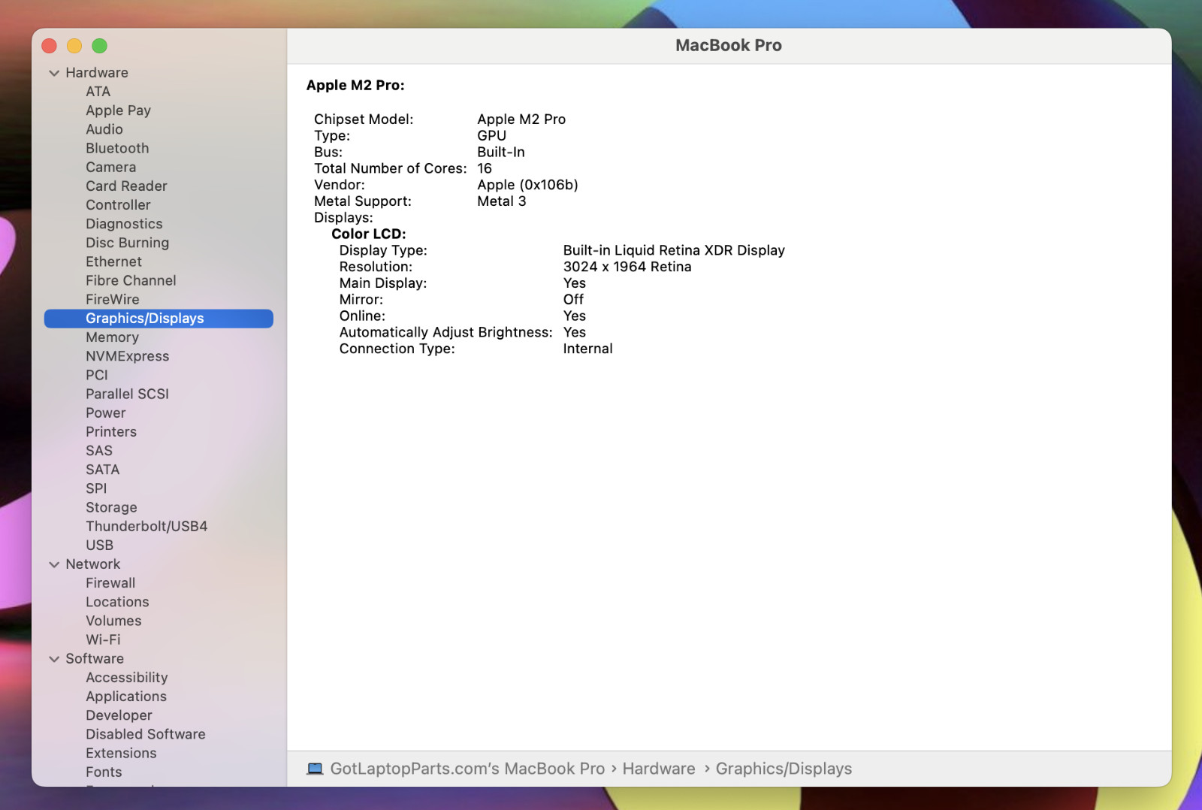
Task: Open the SPI section
Action: coord(96,488)
